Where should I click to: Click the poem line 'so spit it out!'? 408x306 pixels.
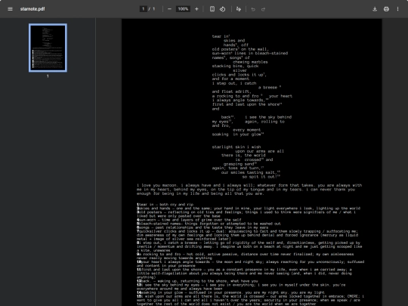click(261, 177)
